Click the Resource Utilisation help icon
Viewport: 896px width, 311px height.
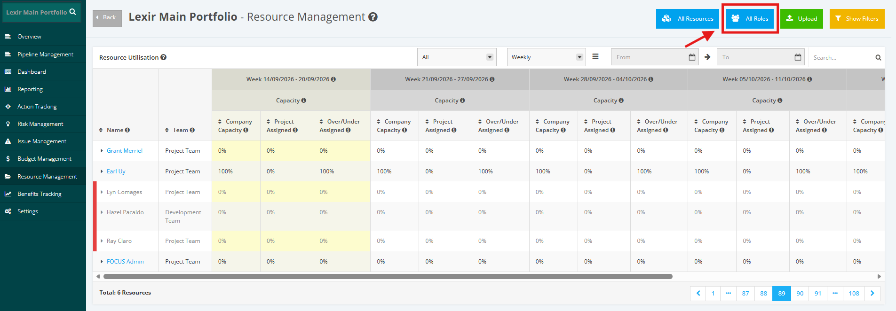pos(164,57)
